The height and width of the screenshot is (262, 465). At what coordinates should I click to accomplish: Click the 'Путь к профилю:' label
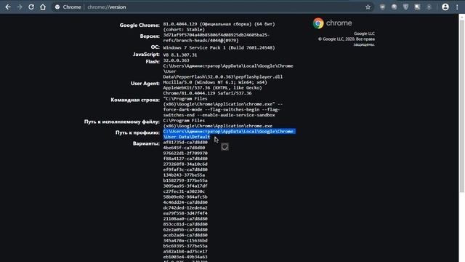pyautogui.click(x=137, y=132)
